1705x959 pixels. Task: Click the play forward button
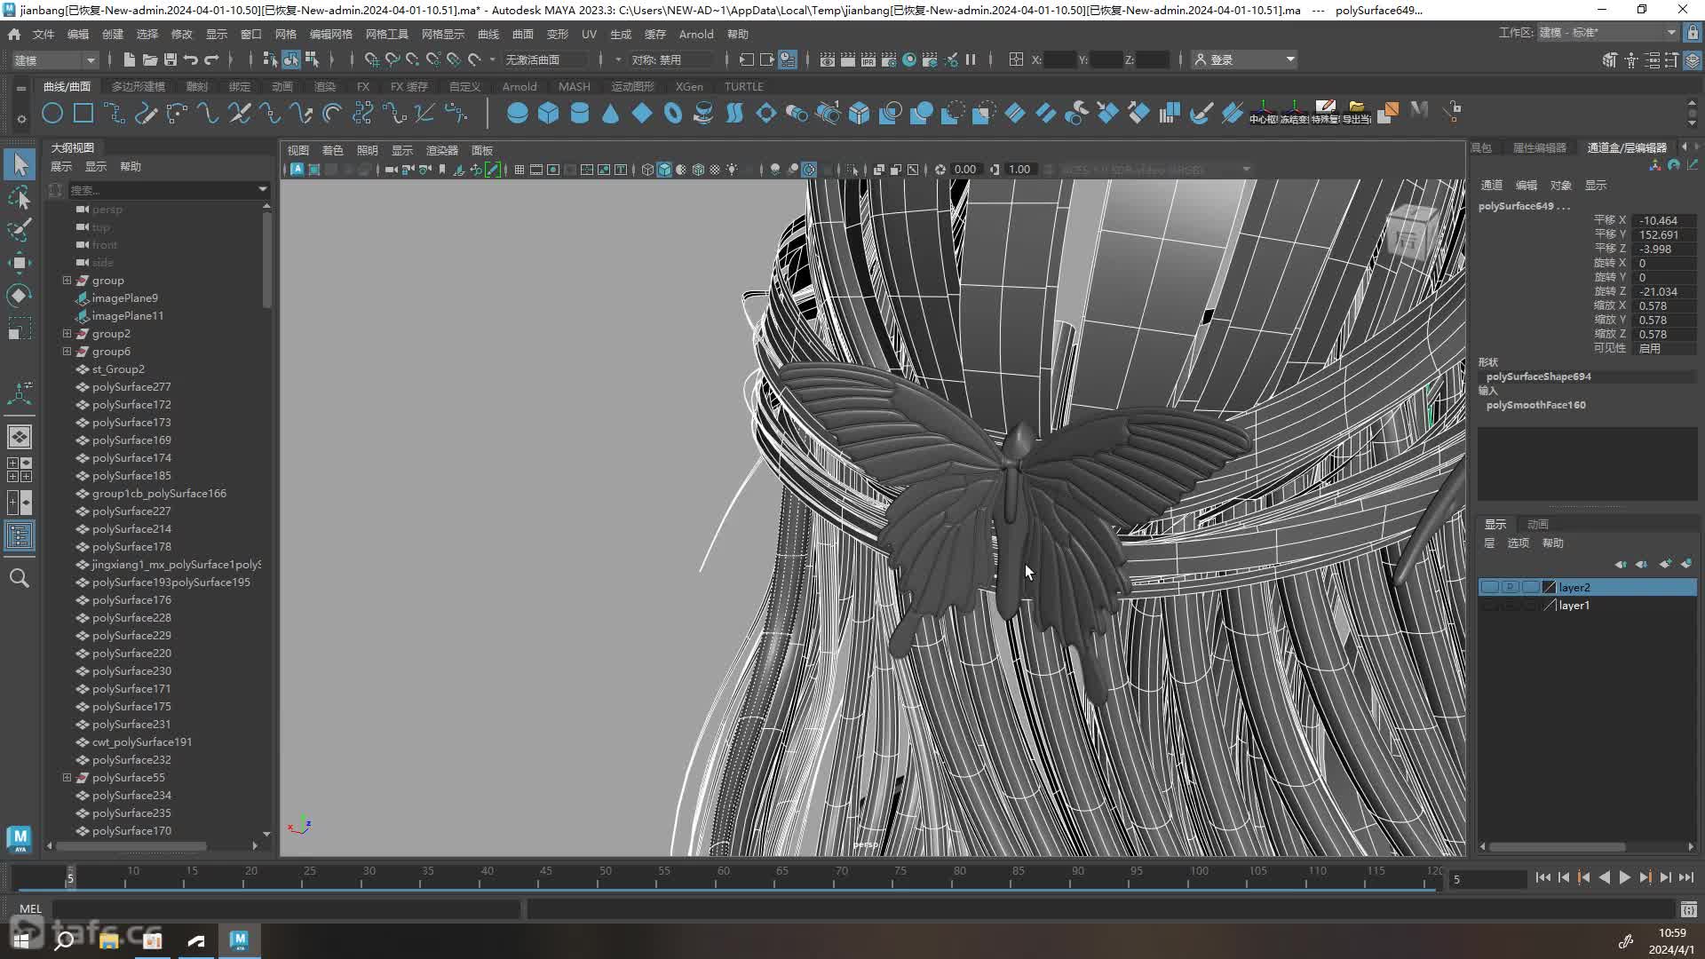pos(1624,877)
